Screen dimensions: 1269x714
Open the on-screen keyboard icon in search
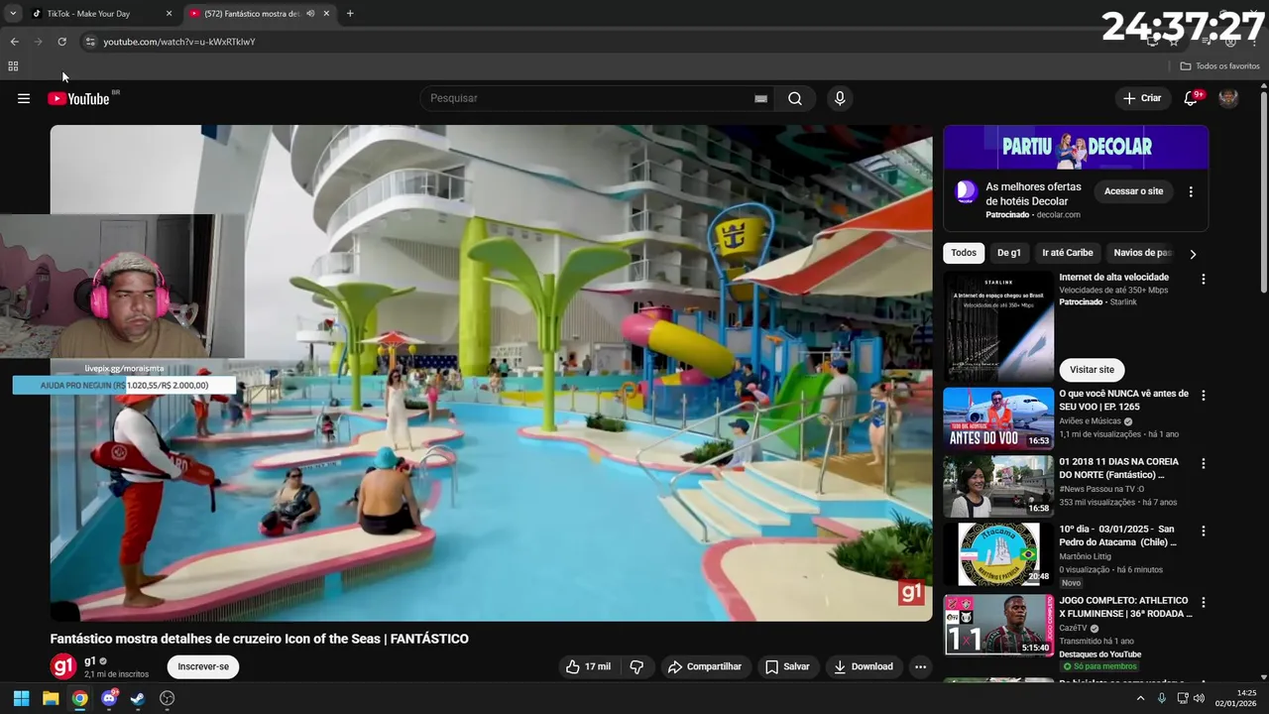760,98
